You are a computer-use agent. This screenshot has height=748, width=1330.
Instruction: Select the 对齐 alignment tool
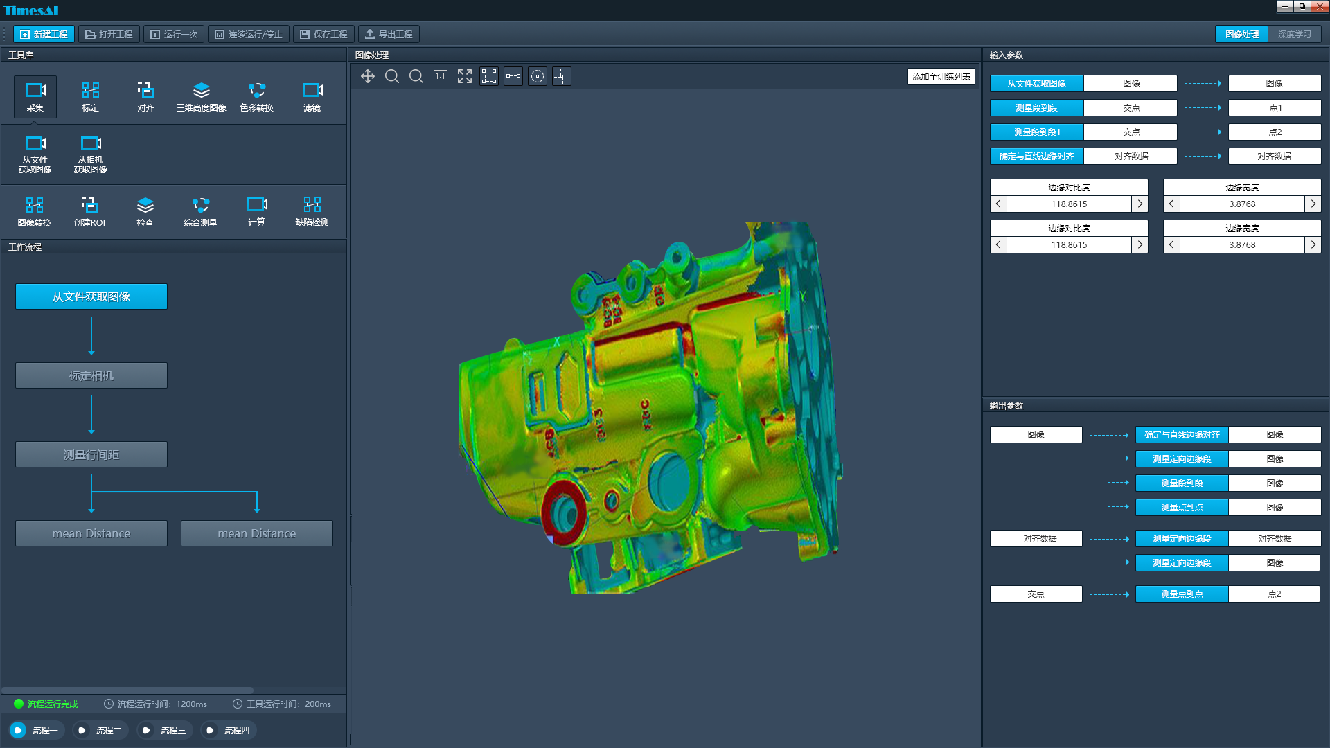click(x=145, y=97)
